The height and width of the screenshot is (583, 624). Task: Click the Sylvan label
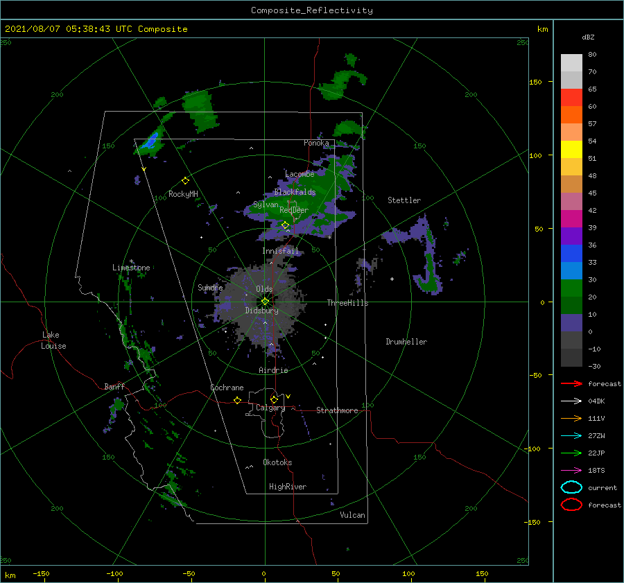coord(266,205)
